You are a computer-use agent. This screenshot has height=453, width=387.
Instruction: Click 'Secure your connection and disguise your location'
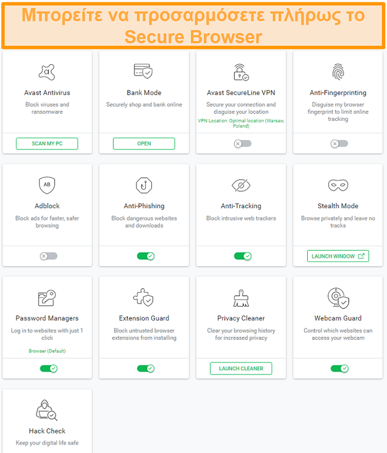coord(241,108)
